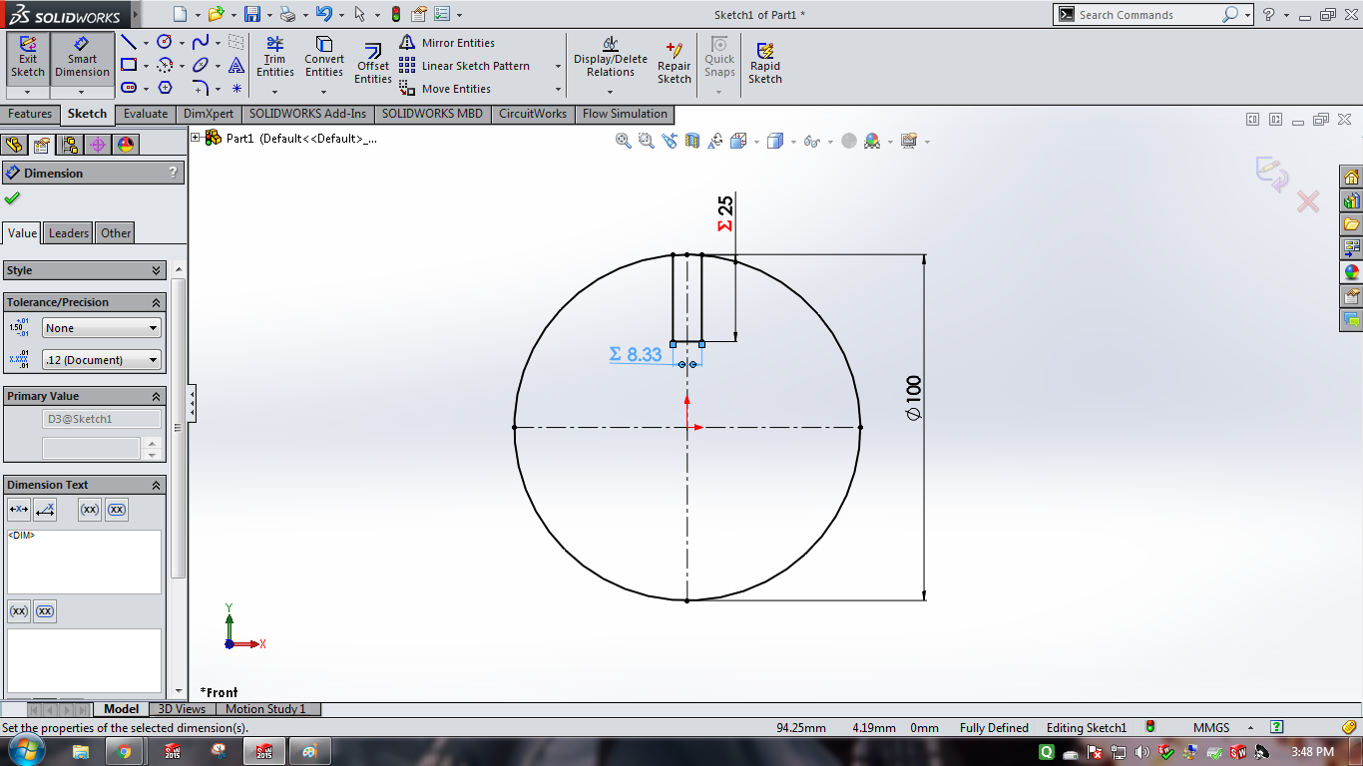1363x766 pixels.
Task: Select the Sketch Fillet tool
Action: [201, 88]
